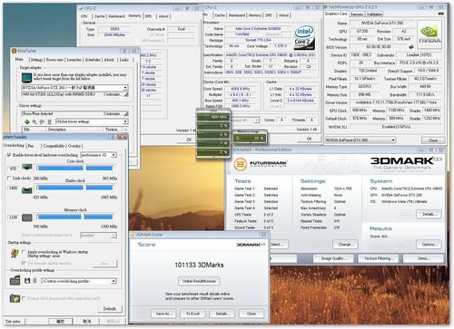454x329 pixels.
Task: Open the SPD tab in the left CPU-Z window
Action: click(148, 16)
